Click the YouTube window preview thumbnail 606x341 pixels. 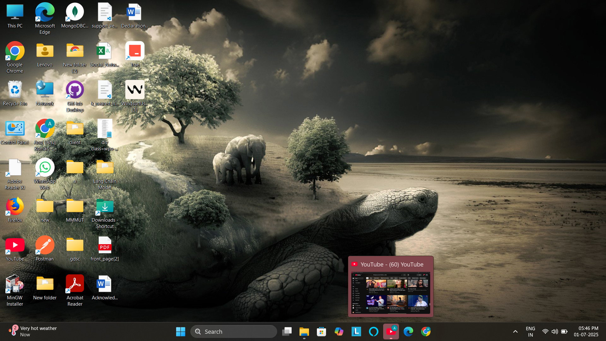click(391, 292)
